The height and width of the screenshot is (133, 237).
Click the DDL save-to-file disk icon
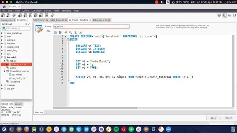[60, 32]
